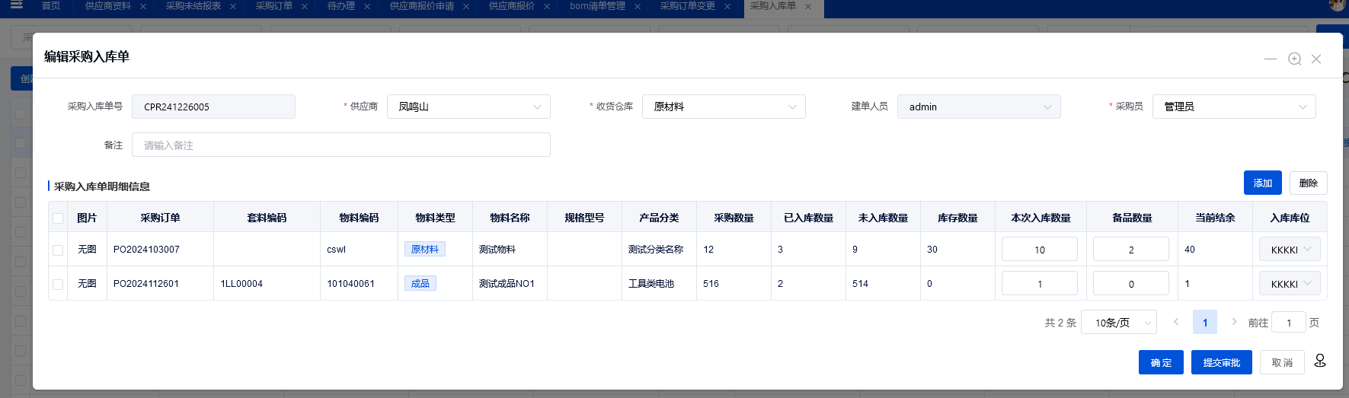The height and width of the screenshot is (398, 1349).
Task: Edit 备品数量 value 2 for cswl row
Action: coord(1131,249)
